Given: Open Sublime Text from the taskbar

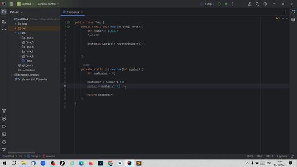Looking at the screenshot, I should [139, 163].
